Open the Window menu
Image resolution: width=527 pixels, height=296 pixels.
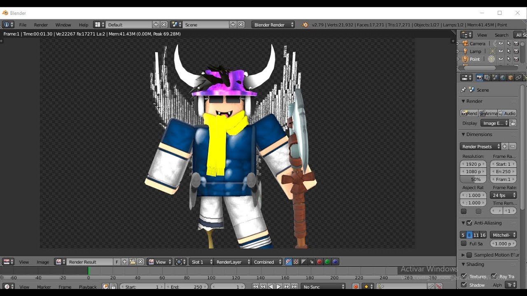click(63, 25)
